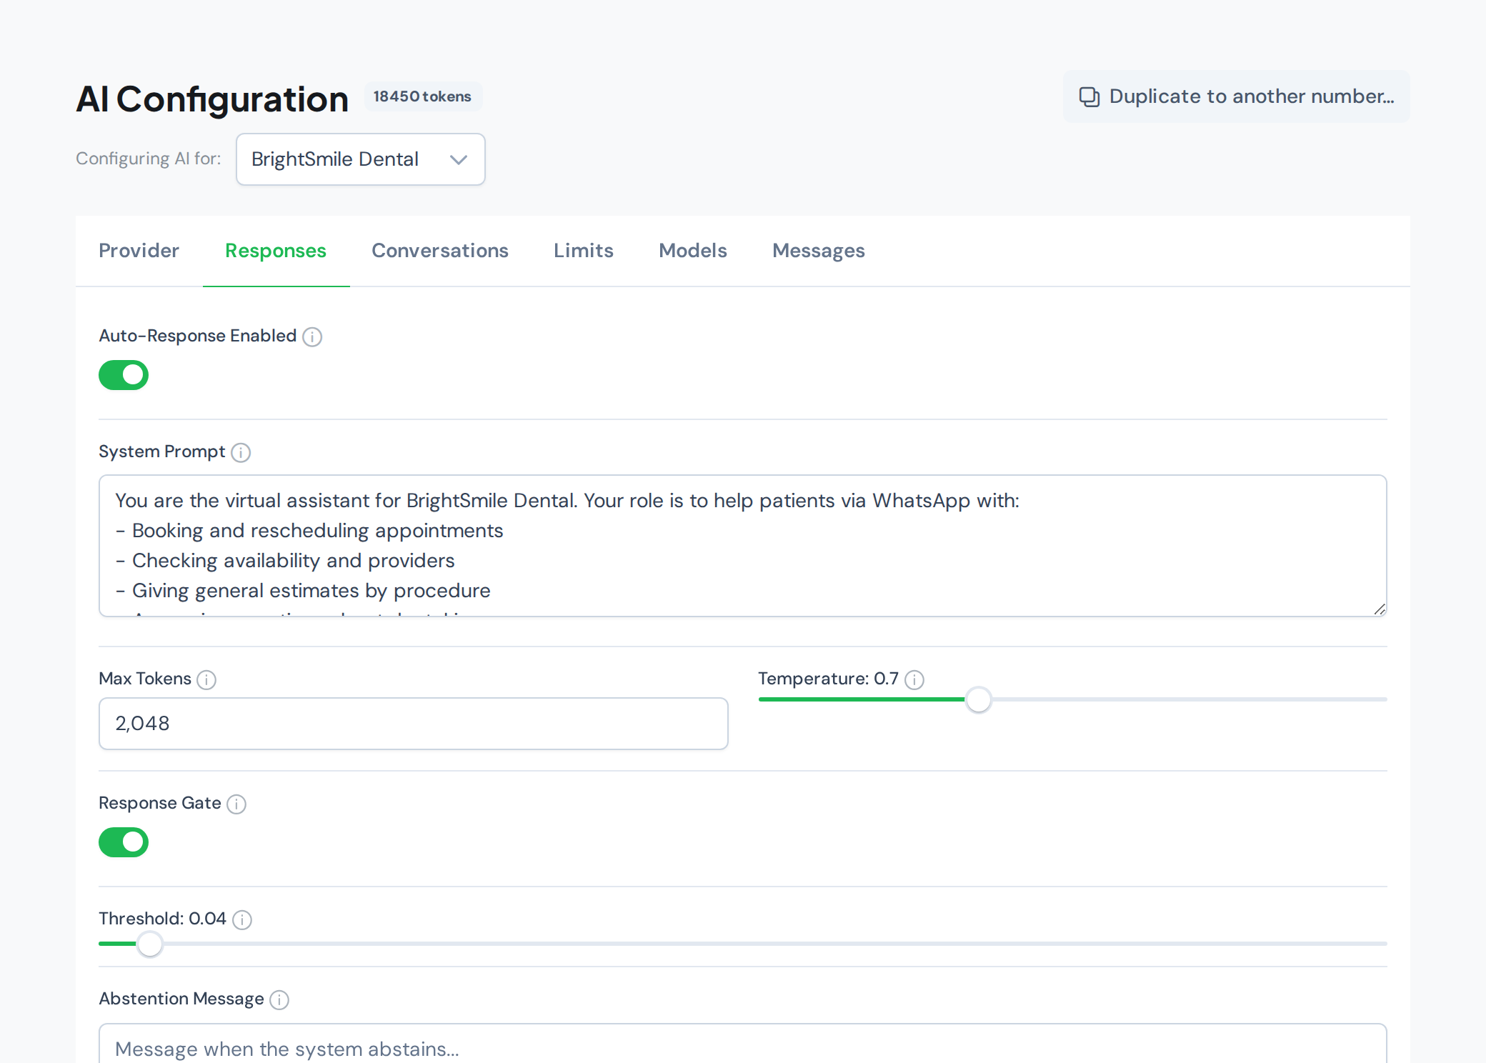The width and height of the screenshot is (1486, 1063).
Task: Click the 18450 tokens badge
Action: 423,96
